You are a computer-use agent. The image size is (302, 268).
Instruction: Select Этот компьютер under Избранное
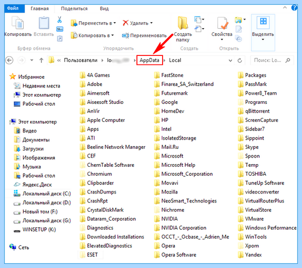point(37,95)
